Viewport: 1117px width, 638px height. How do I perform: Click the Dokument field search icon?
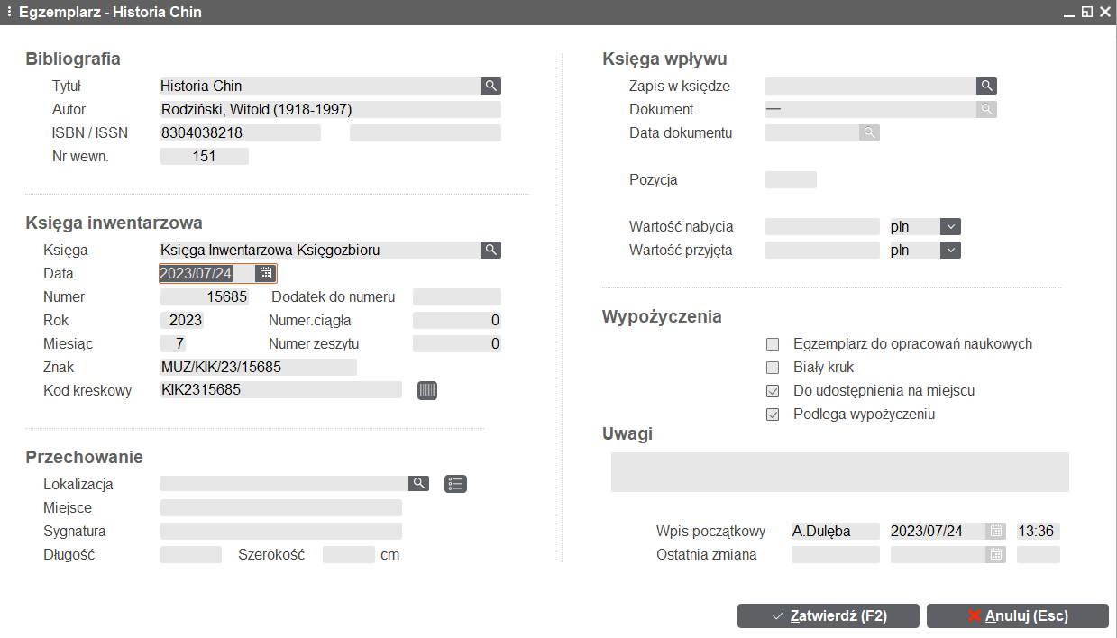[987, 109]
